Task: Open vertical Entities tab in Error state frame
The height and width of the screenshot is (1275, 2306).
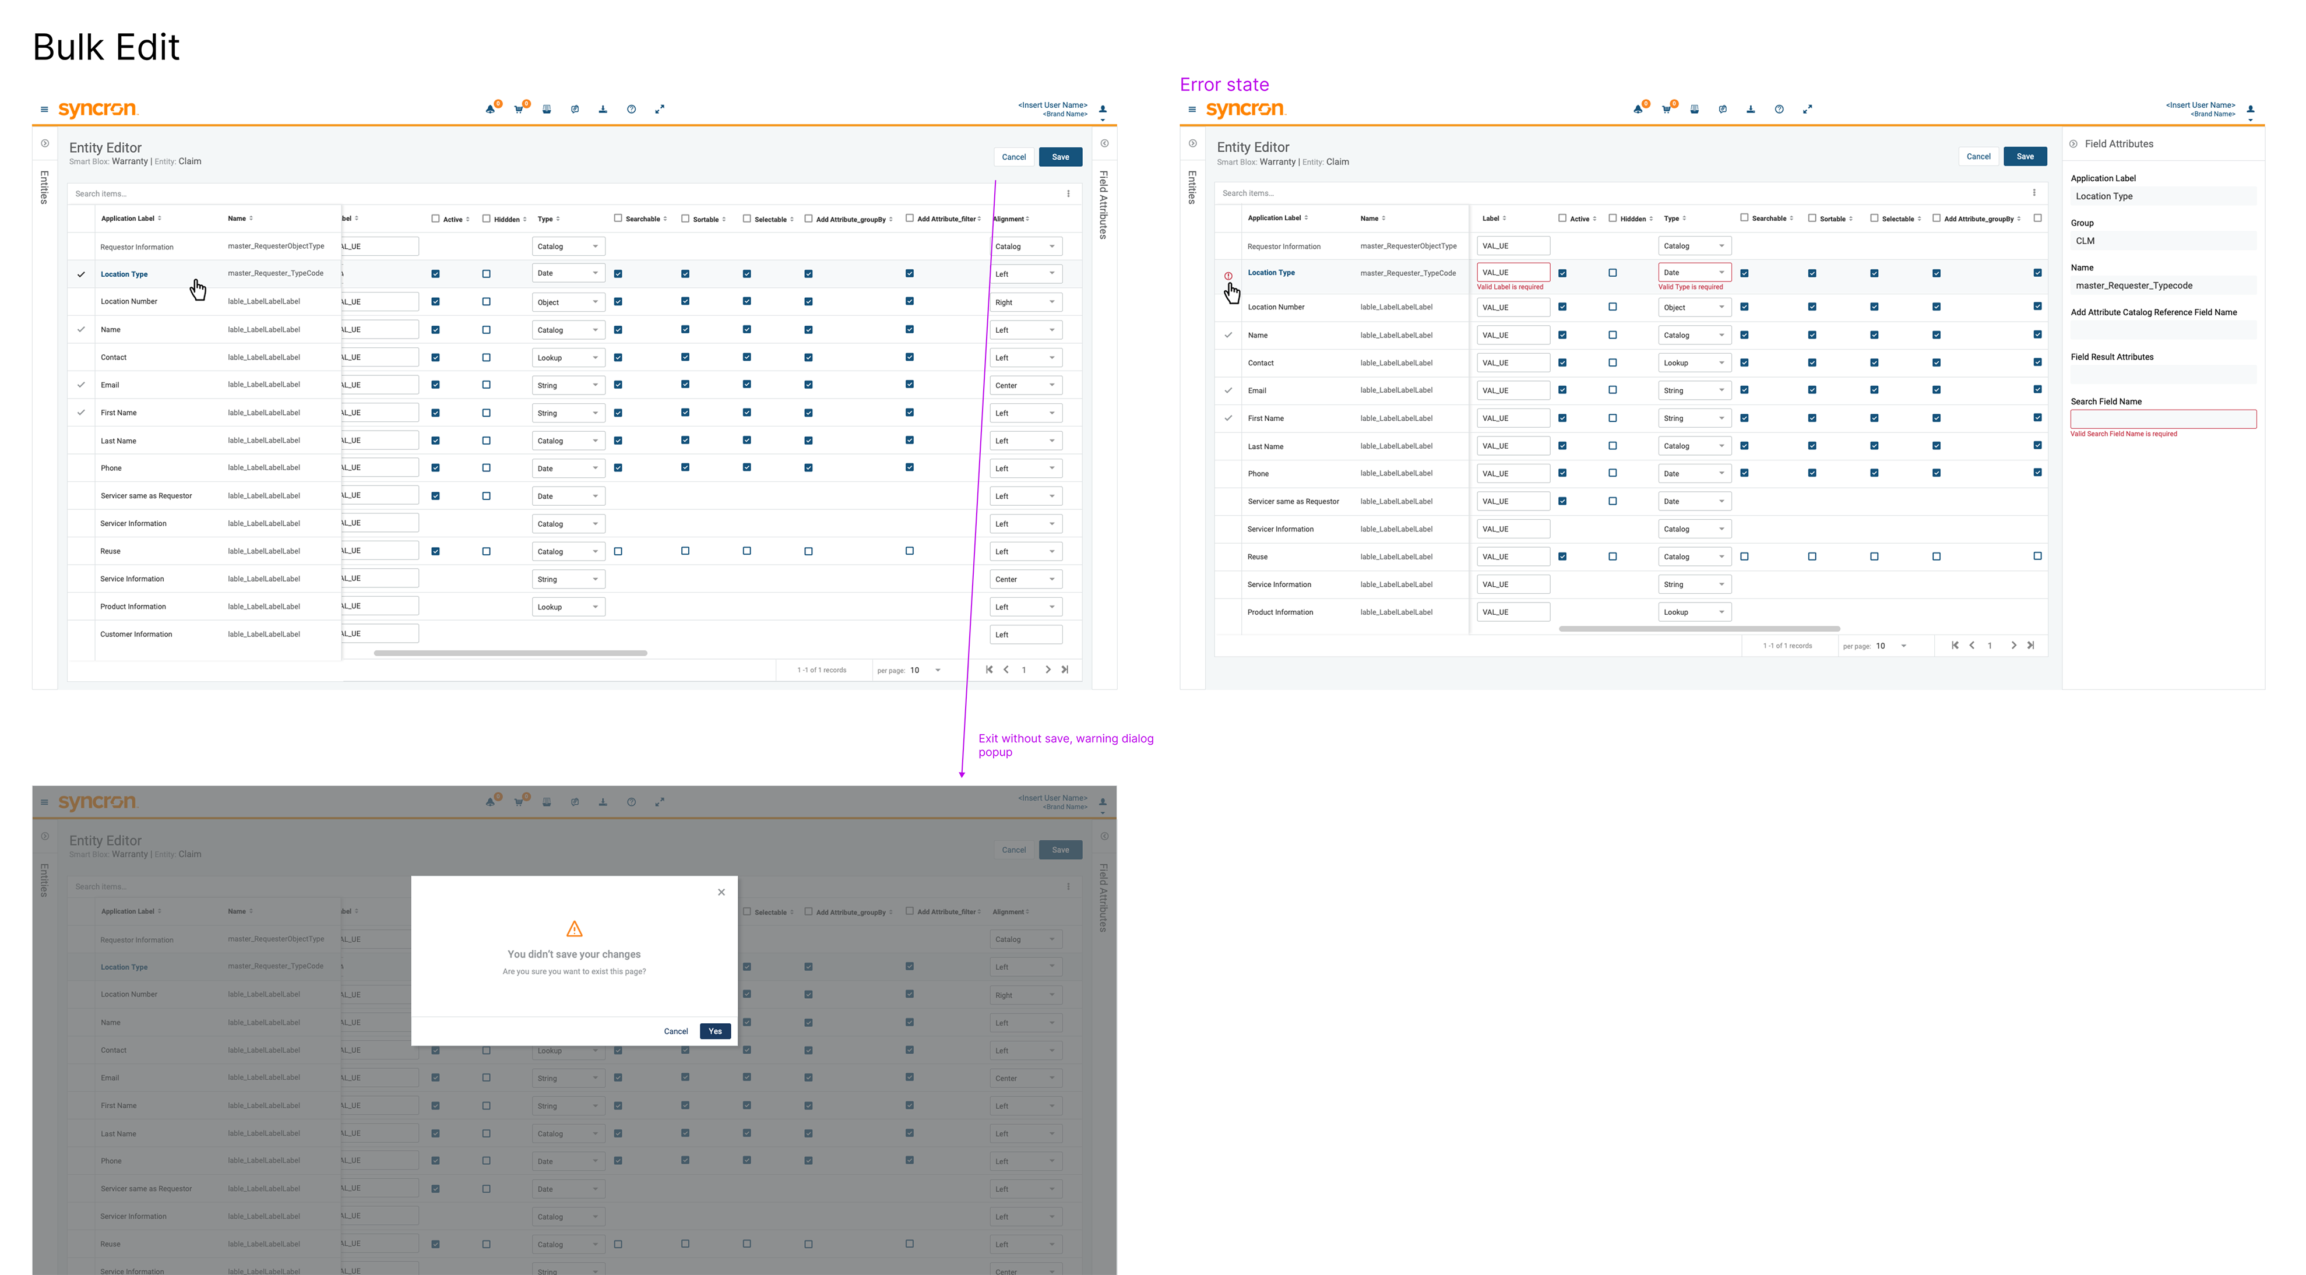Action: (1192, 187)
